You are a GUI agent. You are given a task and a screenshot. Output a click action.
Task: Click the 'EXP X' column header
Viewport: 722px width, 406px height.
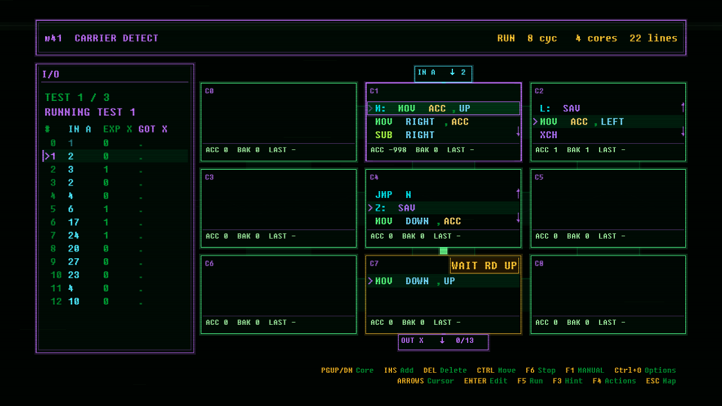click(x=118, y=129)
